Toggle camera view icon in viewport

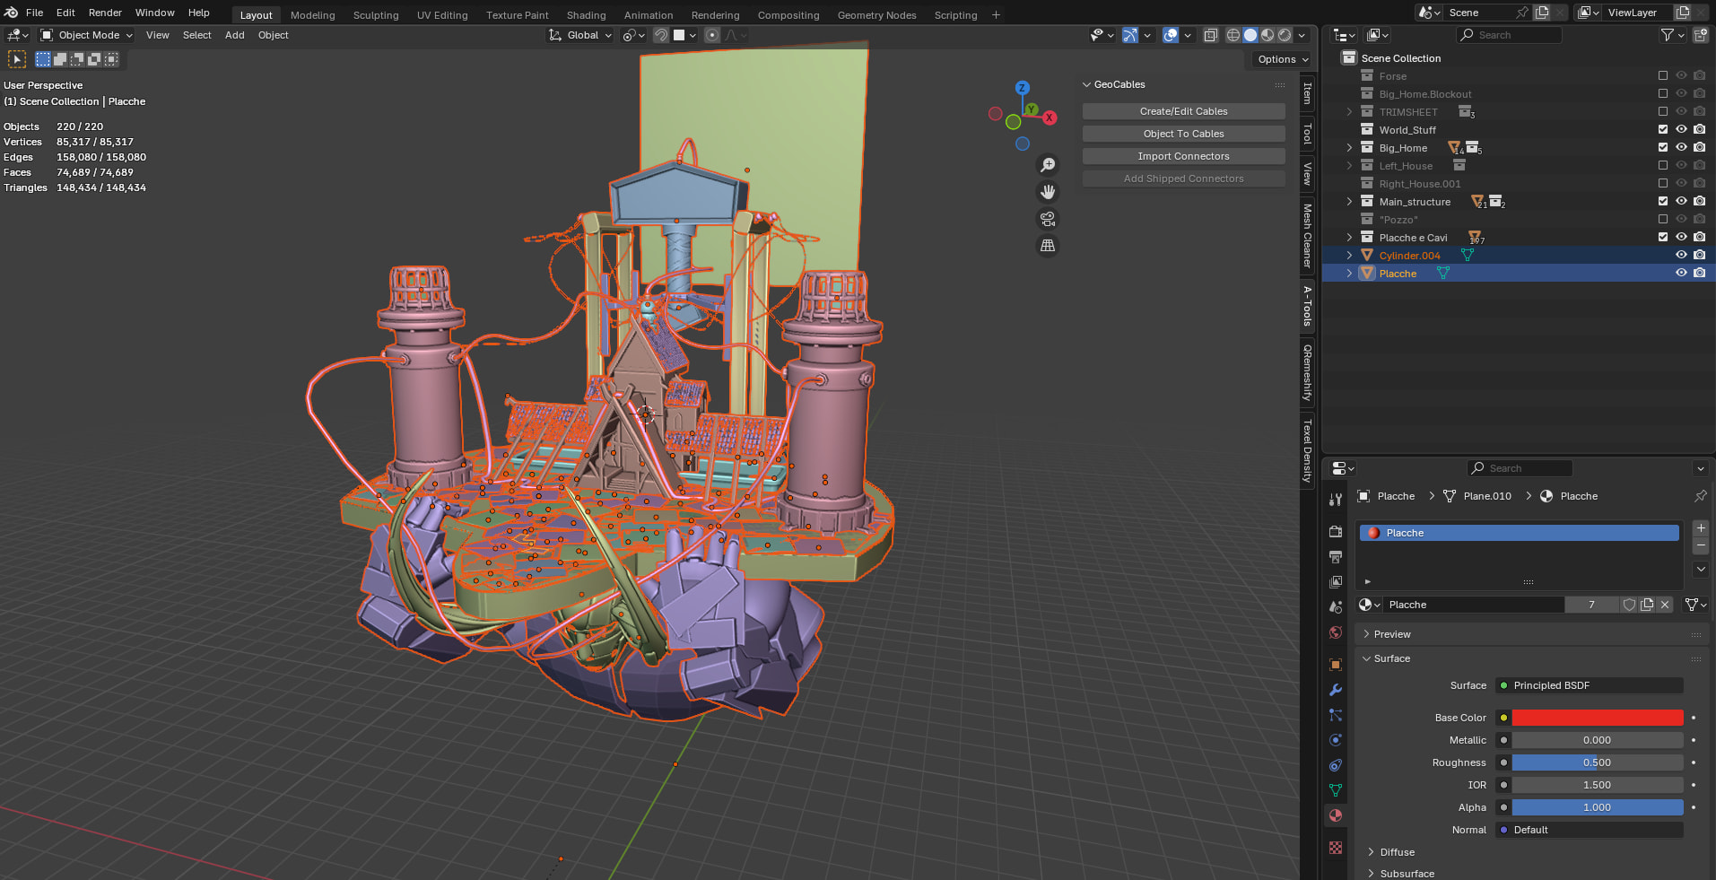click(x=1047, y=219)
